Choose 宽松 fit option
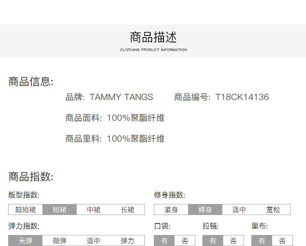 [273, 210]
